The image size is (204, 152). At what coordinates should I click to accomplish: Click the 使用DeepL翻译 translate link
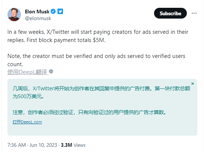tap(28, 72)
